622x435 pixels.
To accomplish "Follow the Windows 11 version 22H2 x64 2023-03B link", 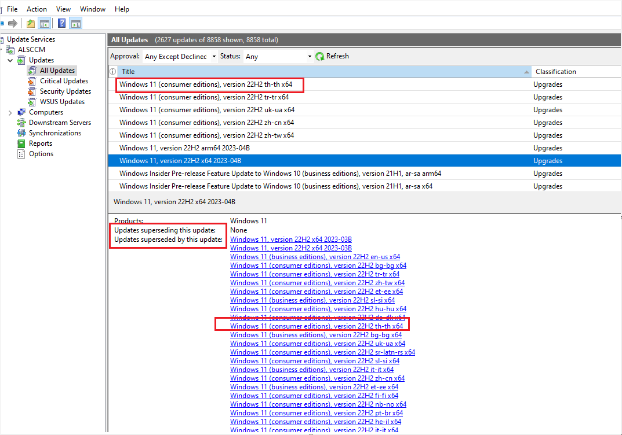I will (290, 239).
